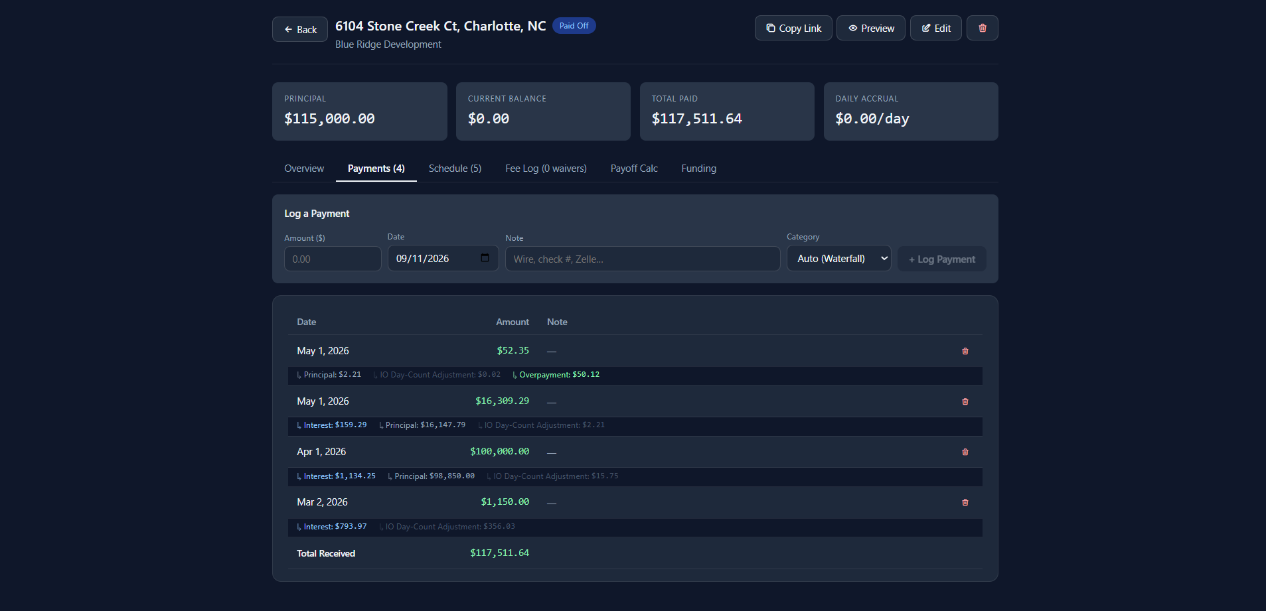Click the Overpayment: $50.12 breakdown text

(x=556, y=375)
